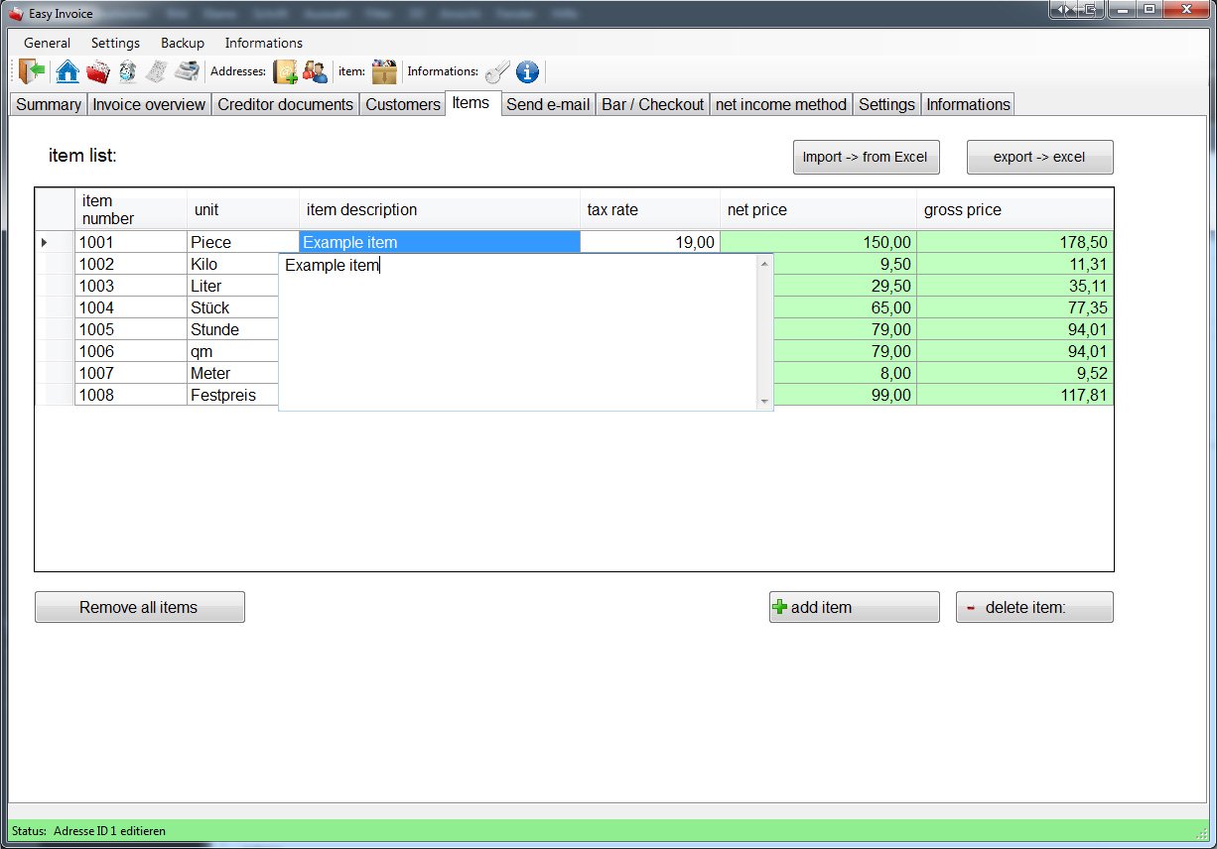Click the down arrow of description editor scrollbar
Image resolution: width=1217 pixels, height=849 pixels.
(764, 401)
